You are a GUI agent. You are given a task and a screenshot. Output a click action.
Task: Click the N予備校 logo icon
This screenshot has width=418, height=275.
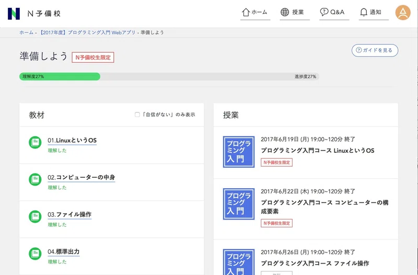coord(14,14)
